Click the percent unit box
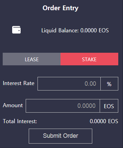The image size is (123, 148). (109, 84)
